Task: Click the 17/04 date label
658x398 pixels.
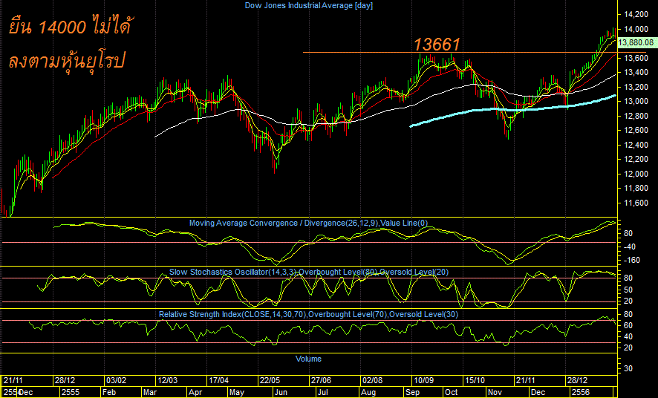Action: click(x=218, y=380)
